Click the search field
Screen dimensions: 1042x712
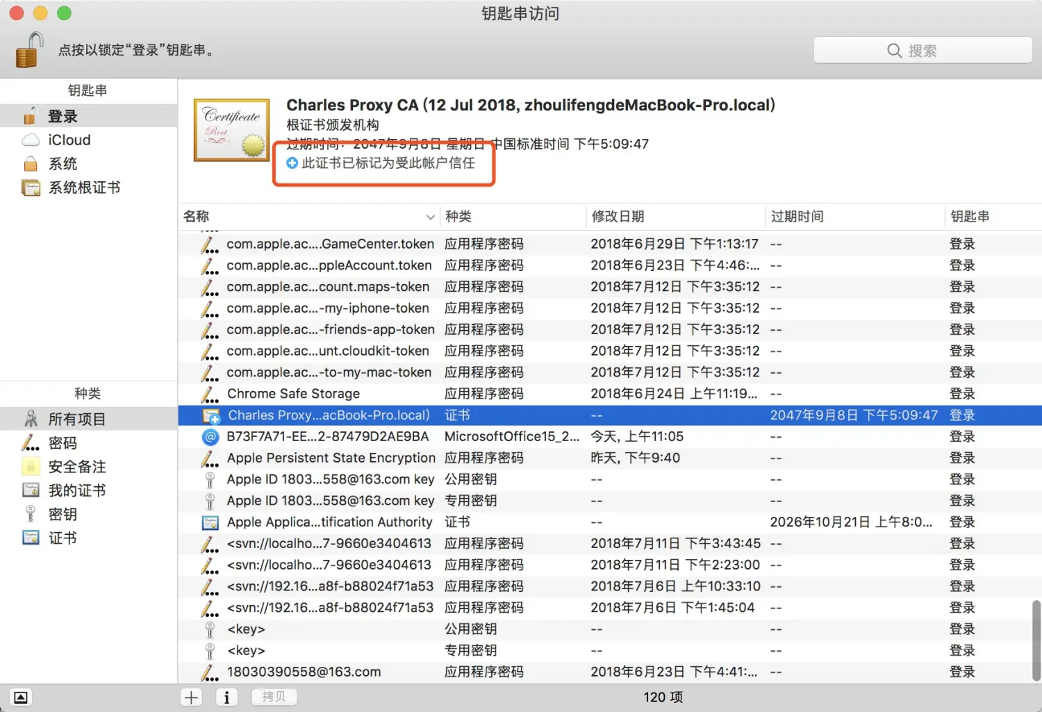tap(923, 50)
